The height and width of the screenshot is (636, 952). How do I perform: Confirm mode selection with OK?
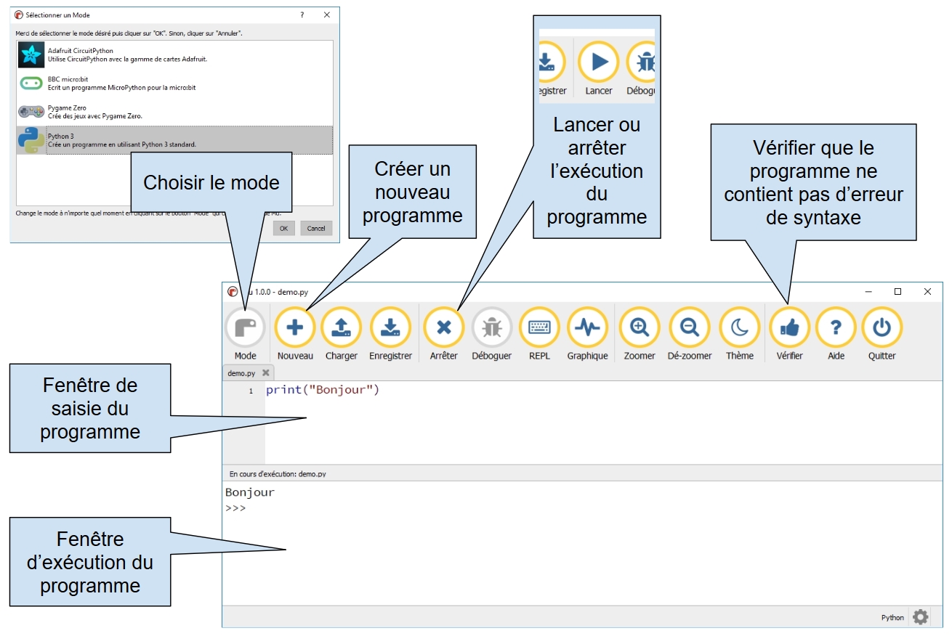(x=283, y=228)
